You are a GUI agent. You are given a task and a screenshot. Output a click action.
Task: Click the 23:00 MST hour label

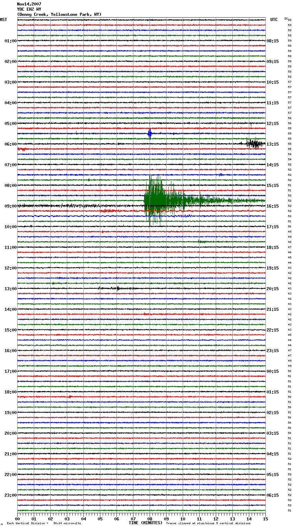(10, 495)
